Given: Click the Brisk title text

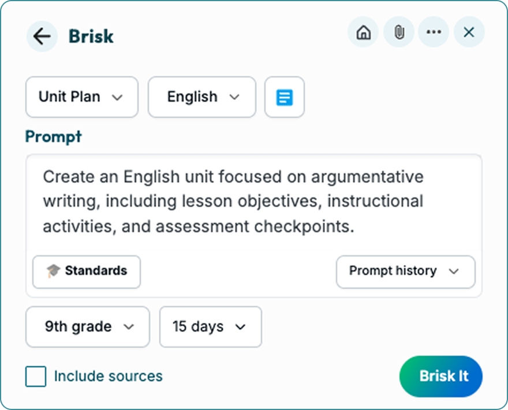Looking at the screenshot, I should point(91,36).
